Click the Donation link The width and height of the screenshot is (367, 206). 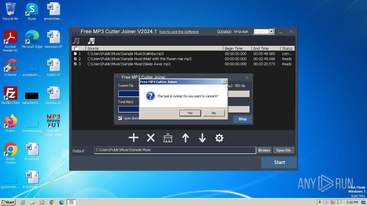[224, 31]
